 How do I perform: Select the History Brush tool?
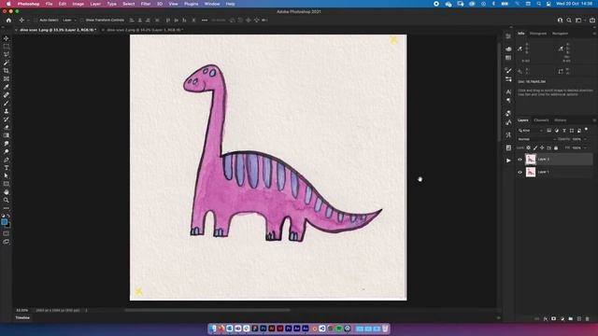(x=7, y=119)
